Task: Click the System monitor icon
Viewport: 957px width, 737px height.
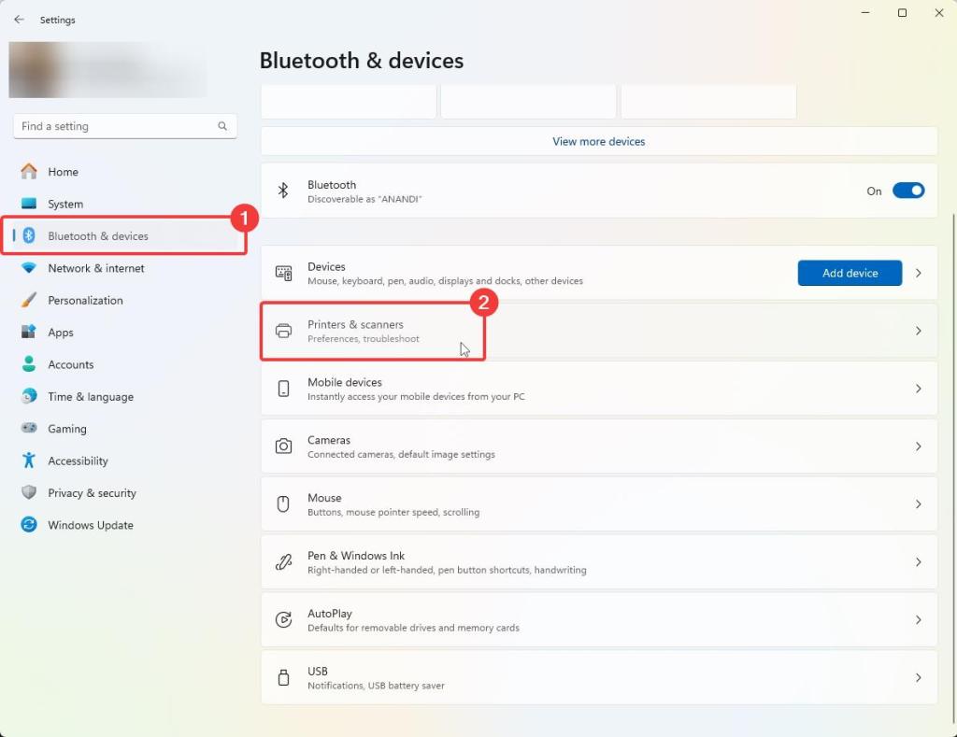Action: [29, 204]
